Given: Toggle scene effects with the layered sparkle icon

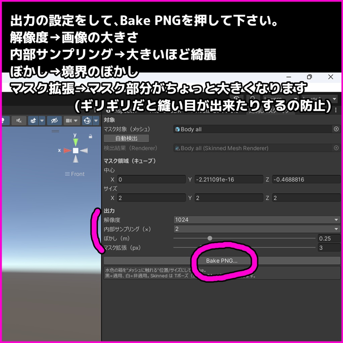Looking at the screenshot, I should [x=33, y=121].
